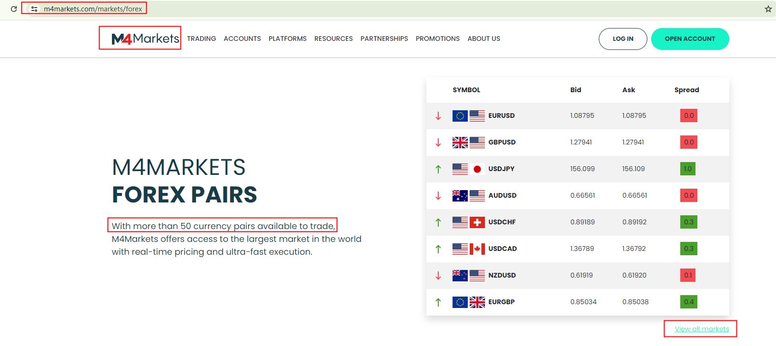Click the US flag in the USDJPY row
Image resolution: width=776 pixels, height=346 pixels.
click(x=460, y=169)
